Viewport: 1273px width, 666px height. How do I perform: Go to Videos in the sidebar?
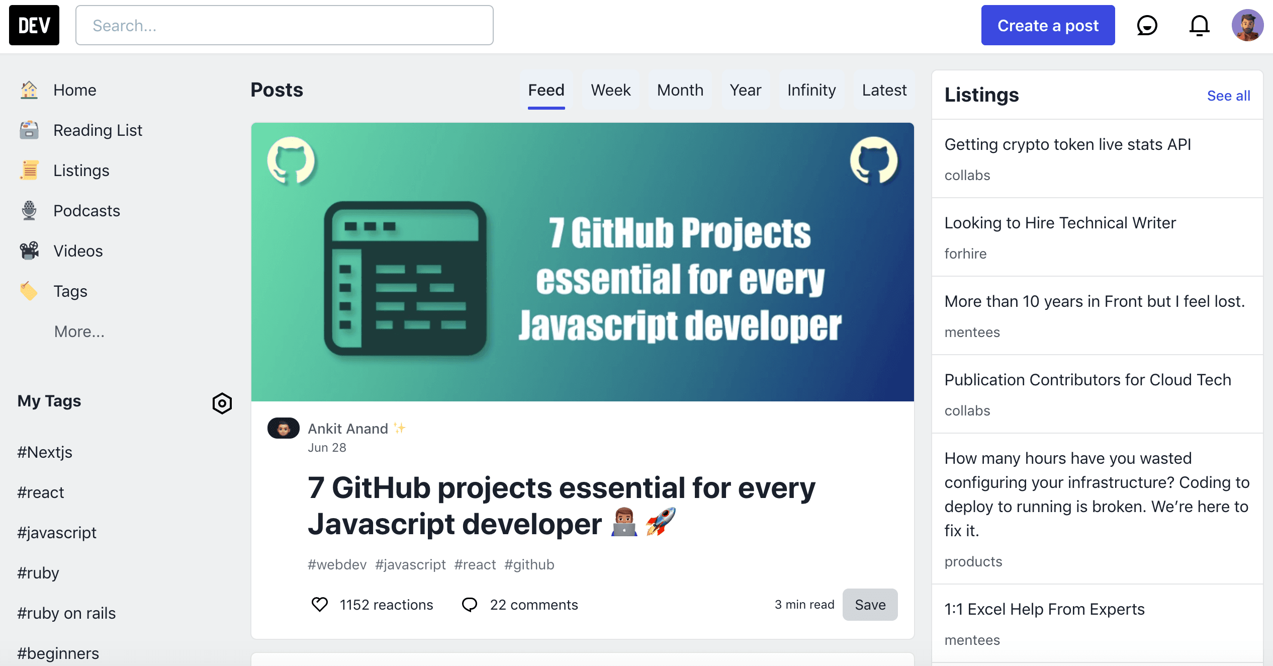[x=78, y=251]
